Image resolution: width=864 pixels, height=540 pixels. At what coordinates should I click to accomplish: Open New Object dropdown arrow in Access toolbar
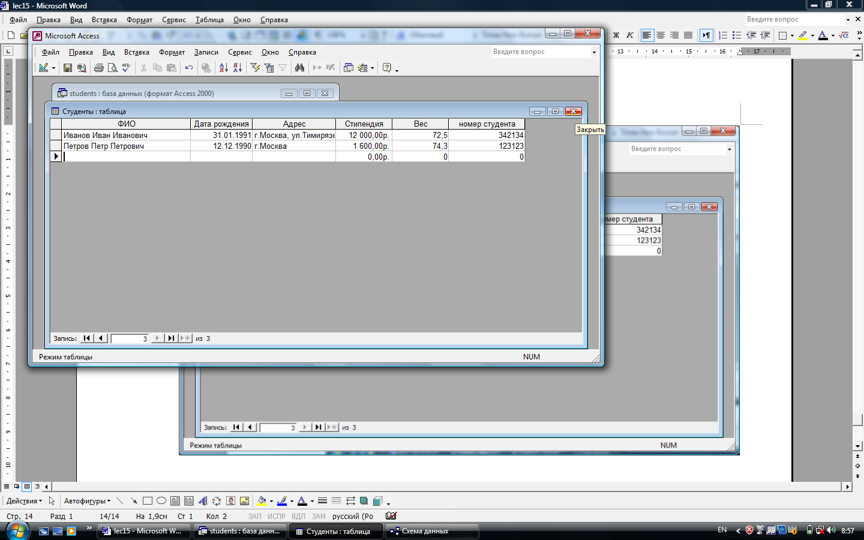pos(372,68)
